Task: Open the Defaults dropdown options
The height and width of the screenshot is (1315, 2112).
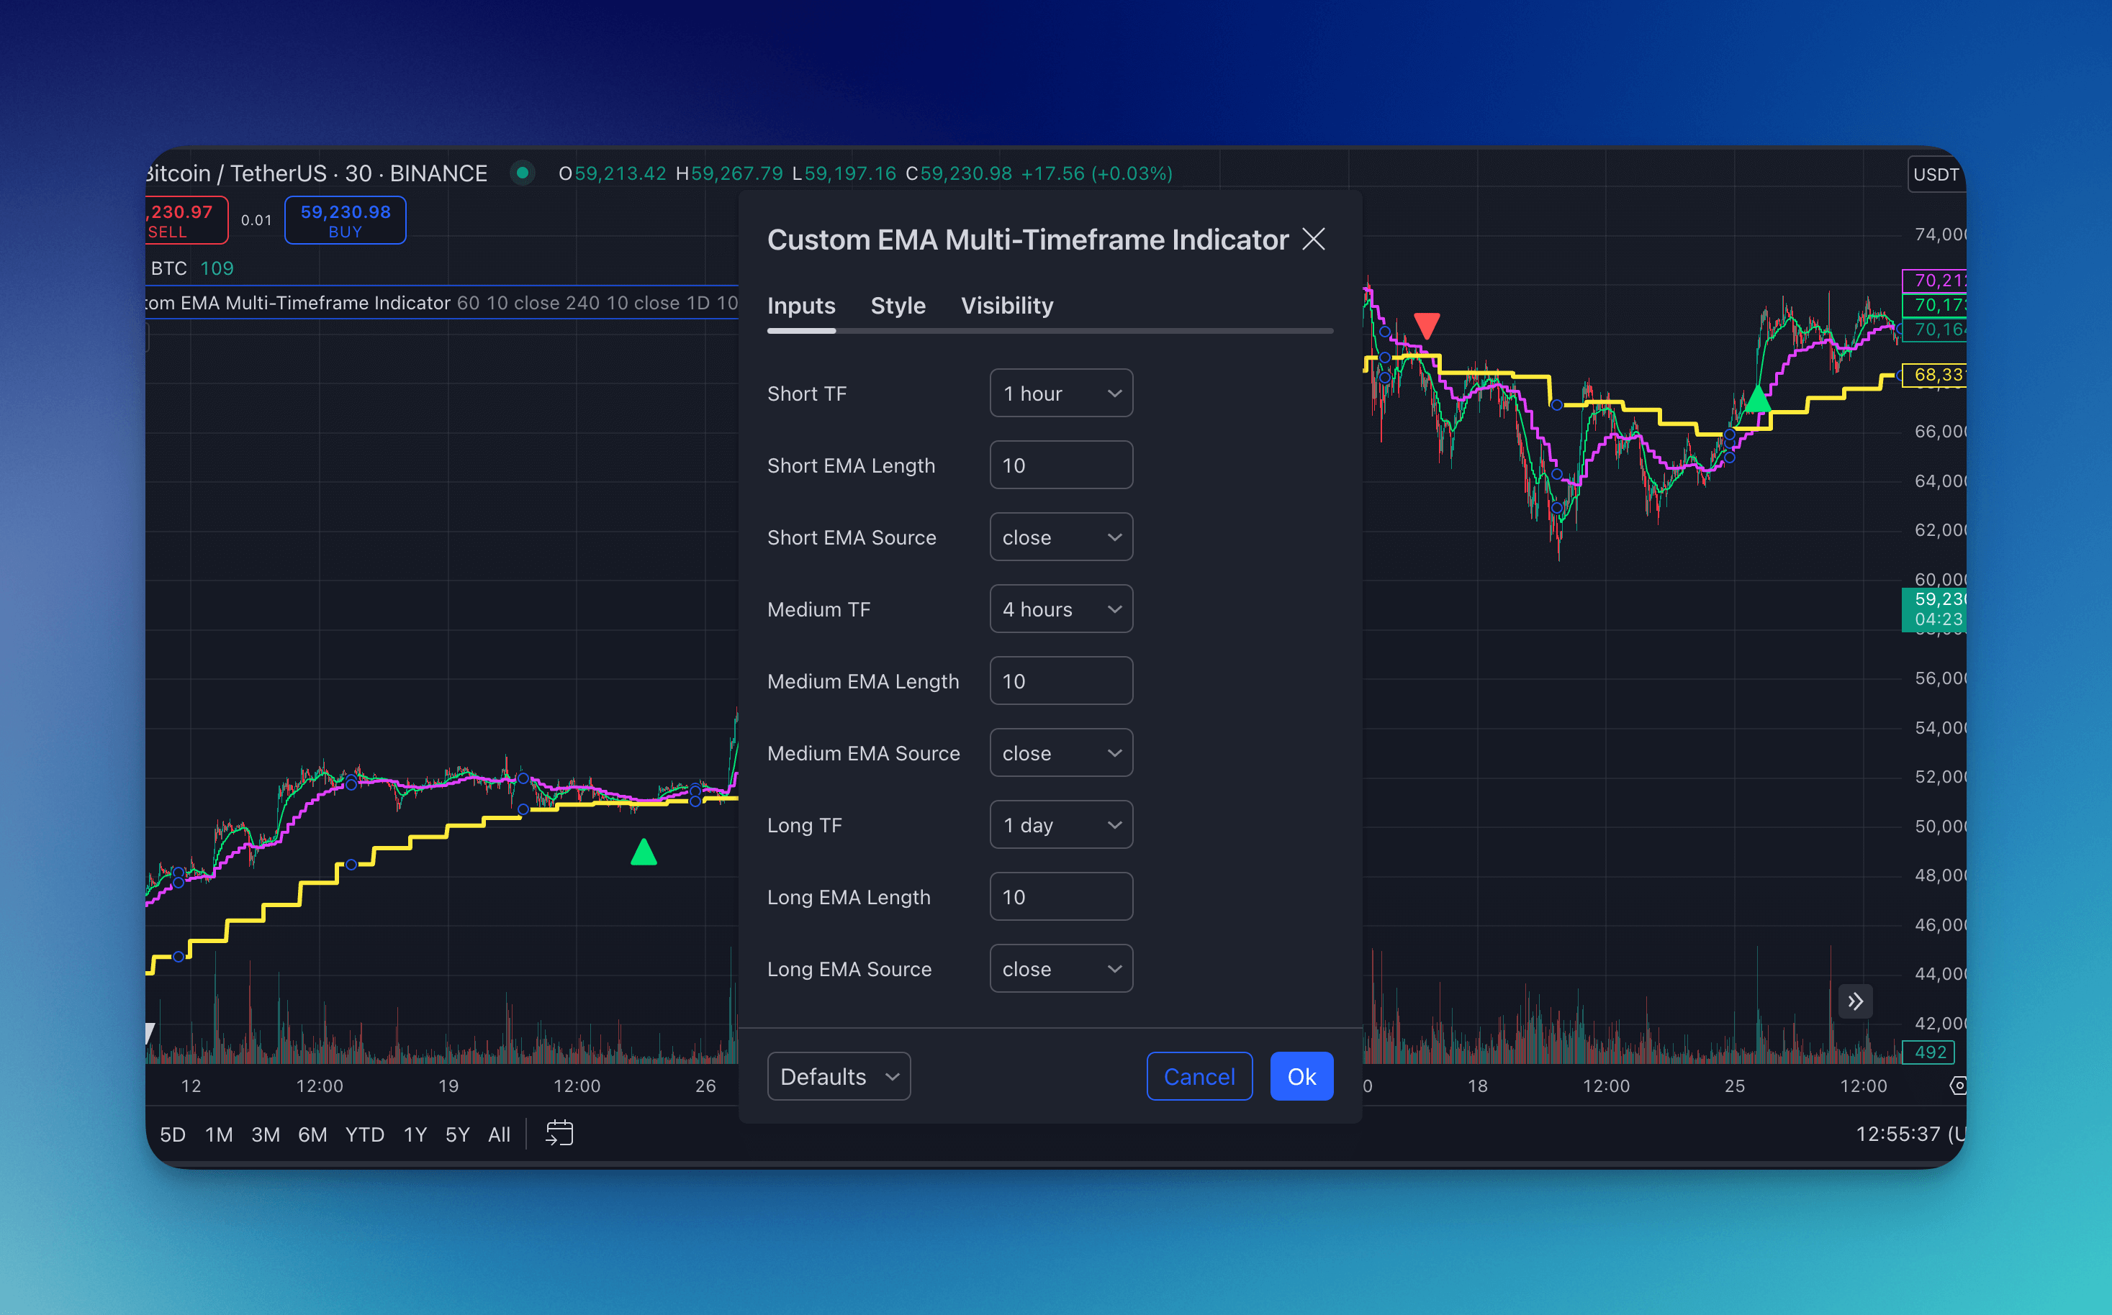Action: (837, 1077)
